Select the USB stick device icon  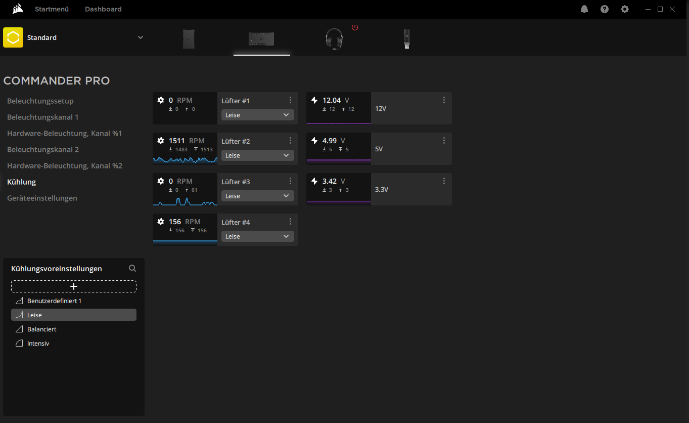tap(407, 39)
